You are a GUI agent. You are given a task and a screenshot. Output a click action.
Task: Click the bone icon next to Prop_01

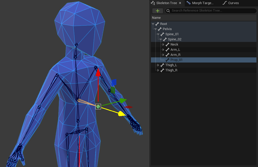click(167, 60)
